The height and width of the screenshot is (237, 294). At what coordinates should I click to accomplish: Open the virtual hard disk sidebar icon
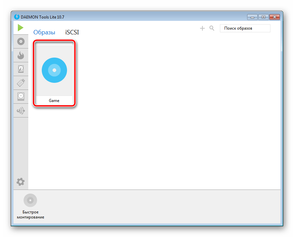point(21,69)
